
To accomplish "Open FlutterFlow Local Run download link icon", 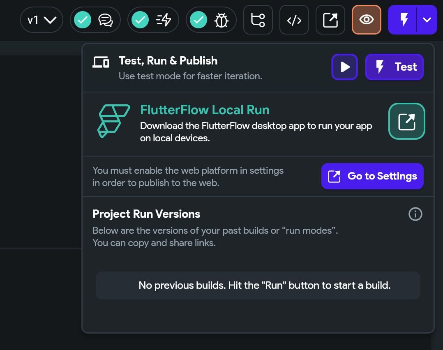I will point(407,121).
